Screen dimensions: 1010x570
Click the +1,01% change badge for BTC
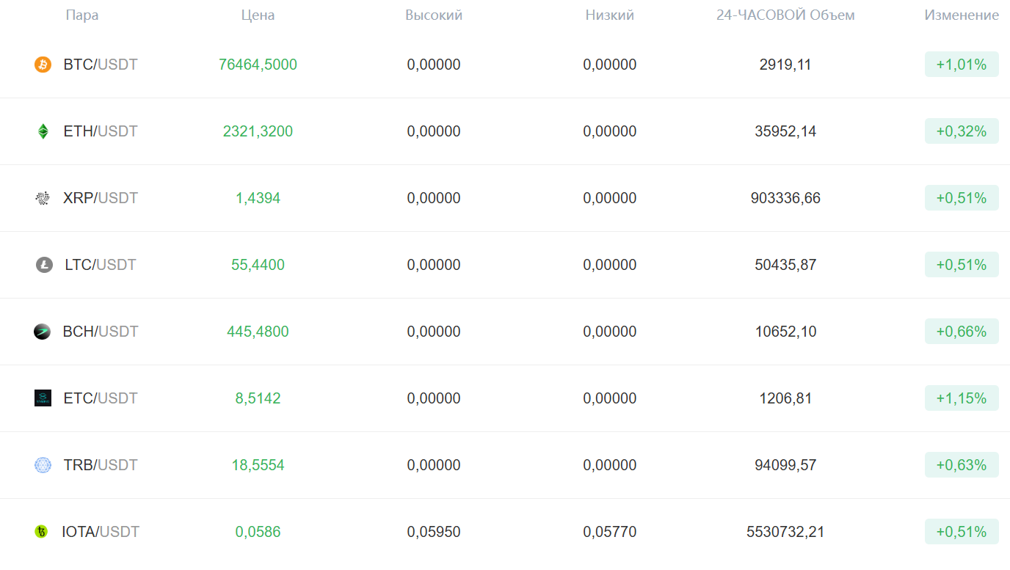click(962, 65)
